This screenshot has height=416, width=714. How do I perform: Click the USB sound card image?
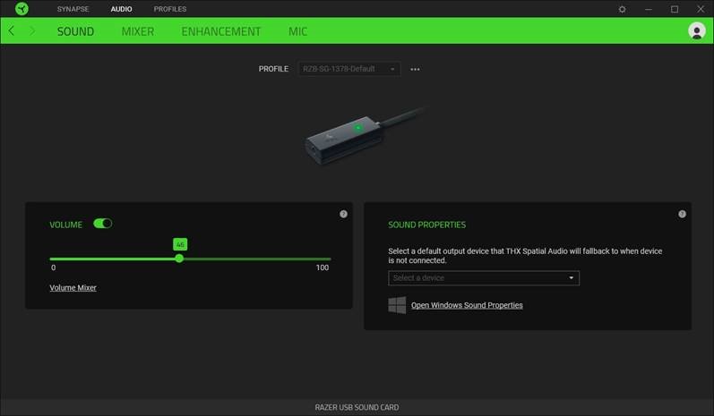365,135
